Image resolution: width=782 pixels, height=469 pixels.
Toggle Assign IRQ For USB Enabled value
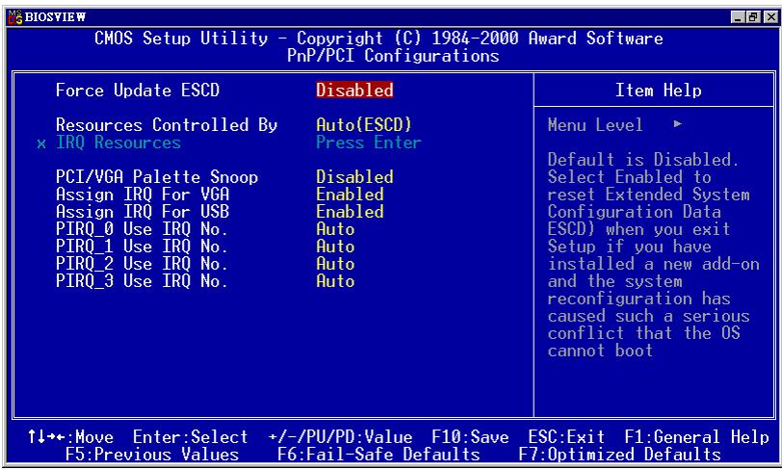click(350, 212)
